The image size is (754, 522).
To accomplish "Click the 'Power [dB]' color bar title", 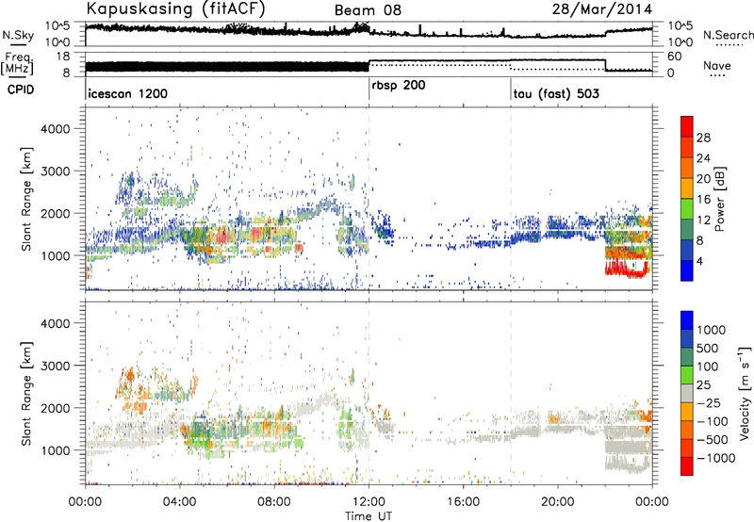I will pos(720,199).
